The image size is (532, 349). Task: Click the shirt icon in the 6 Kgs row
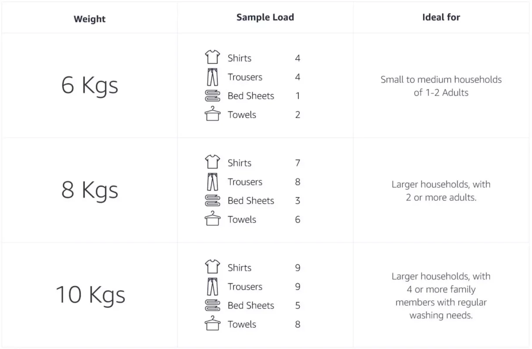click(x=213, y=57)
